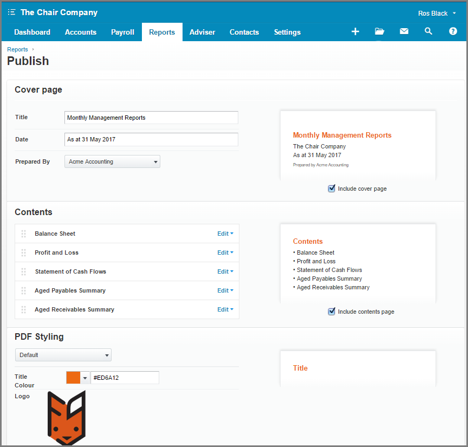Open the organisation menu list icon

11,12
